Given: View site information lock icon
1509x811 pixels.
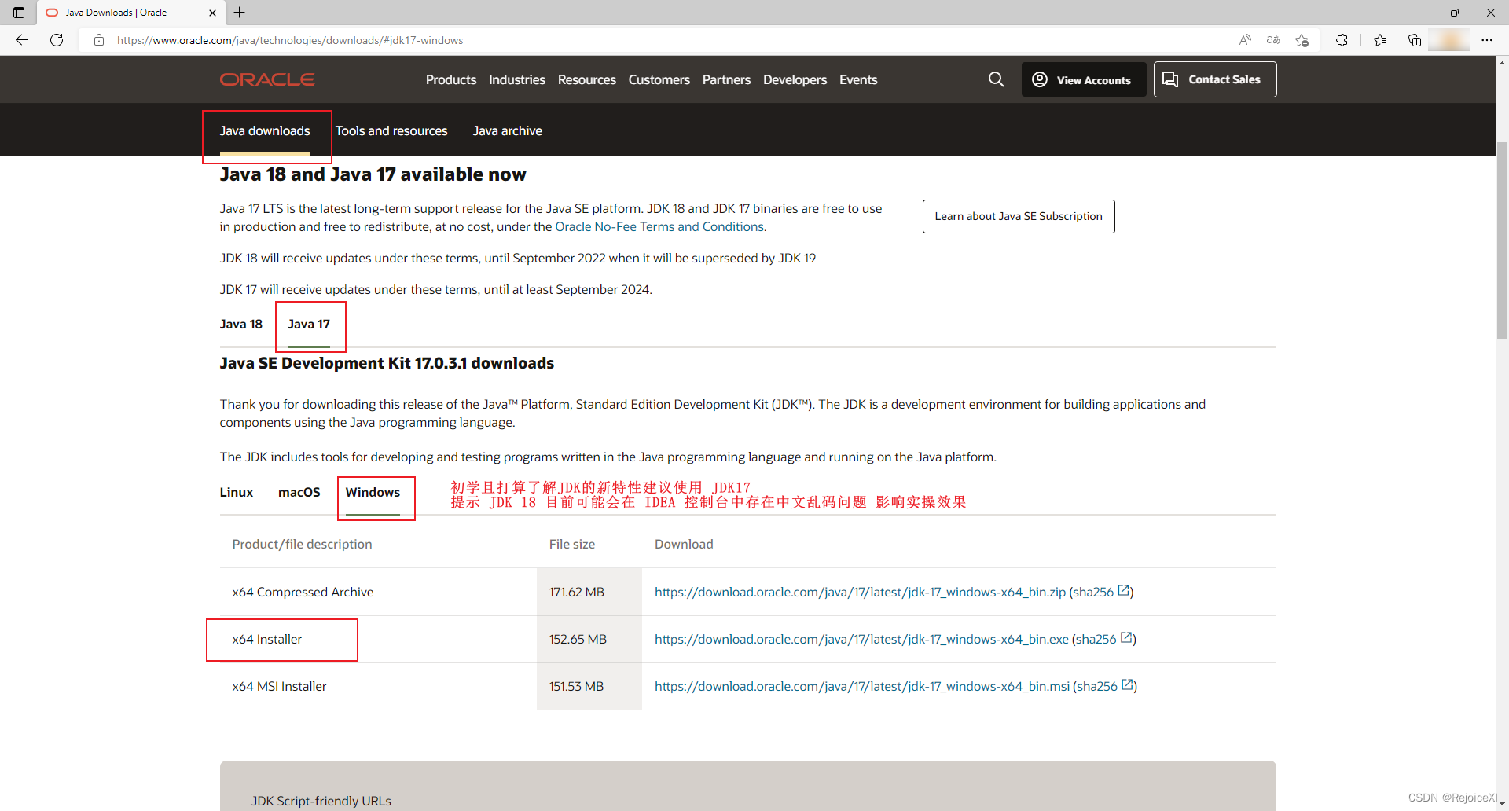Looking at the screenshot, I should click(99, 40).
